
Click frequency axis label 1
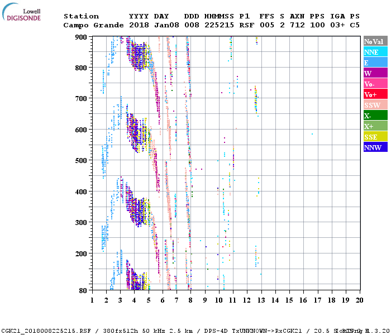(92, 300)
